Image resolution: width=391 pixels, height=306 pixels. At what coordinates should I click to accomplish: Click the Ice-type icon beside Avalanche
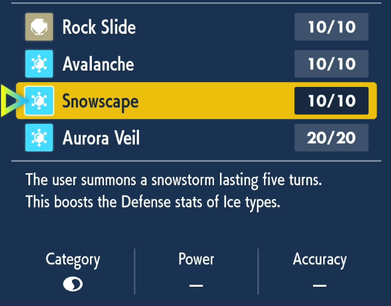pos(39,64)
